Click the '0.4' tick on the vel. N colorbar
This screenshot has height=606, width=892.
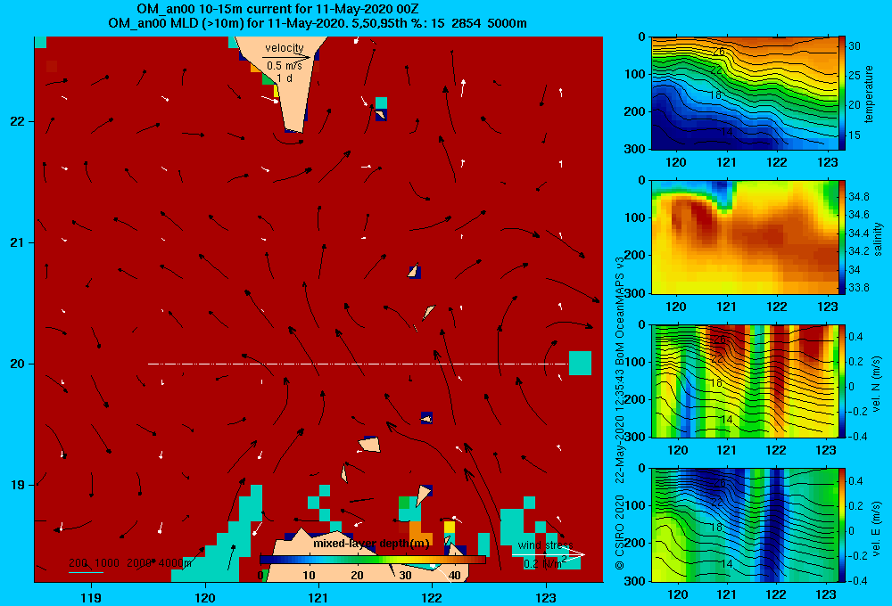(x=855, y=337)
